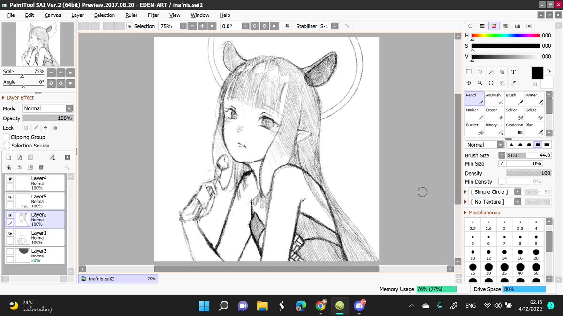The image size is (563, 316).
Task: Switch to the ina'nis.sai2 document tab
Action: (x=118, y=279)
